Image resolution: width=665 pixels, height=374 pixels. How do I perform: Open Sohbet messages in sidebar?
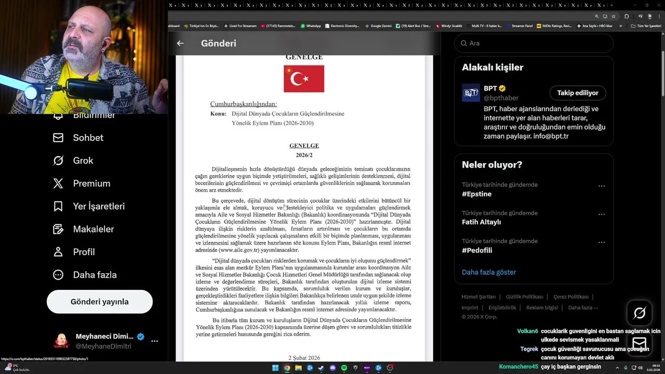78,138
